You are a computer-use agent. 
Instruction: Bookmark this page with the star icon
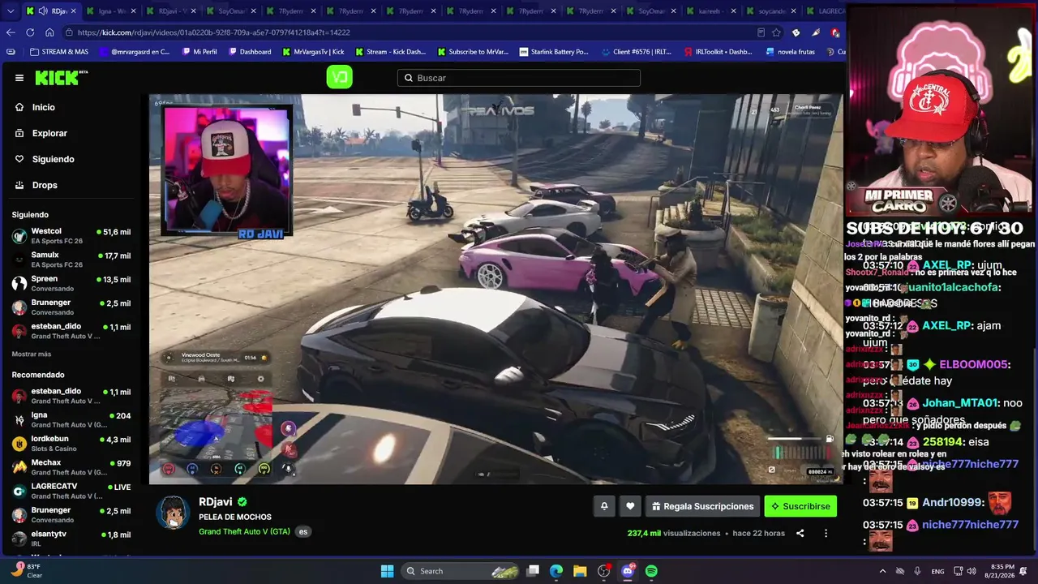(776, 32)
